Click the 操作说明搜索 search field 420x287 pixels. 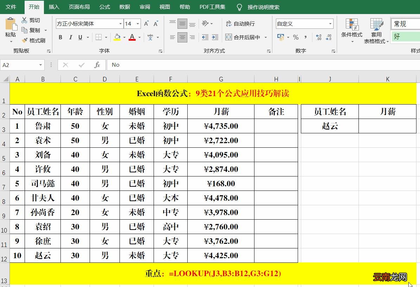tap(264, 7)
